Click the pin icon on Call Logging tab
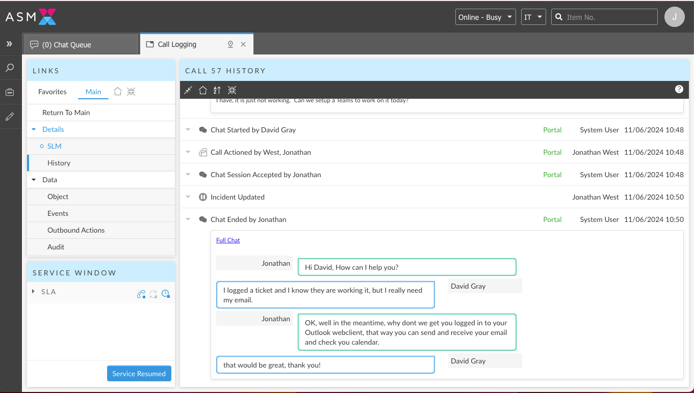 click(x=230, y=44)
